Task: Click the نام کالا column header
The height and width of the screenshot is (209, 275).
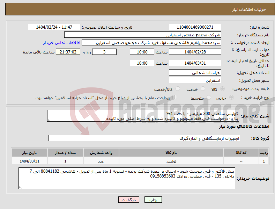Action: pyautogui.click(x=171, y=153)
